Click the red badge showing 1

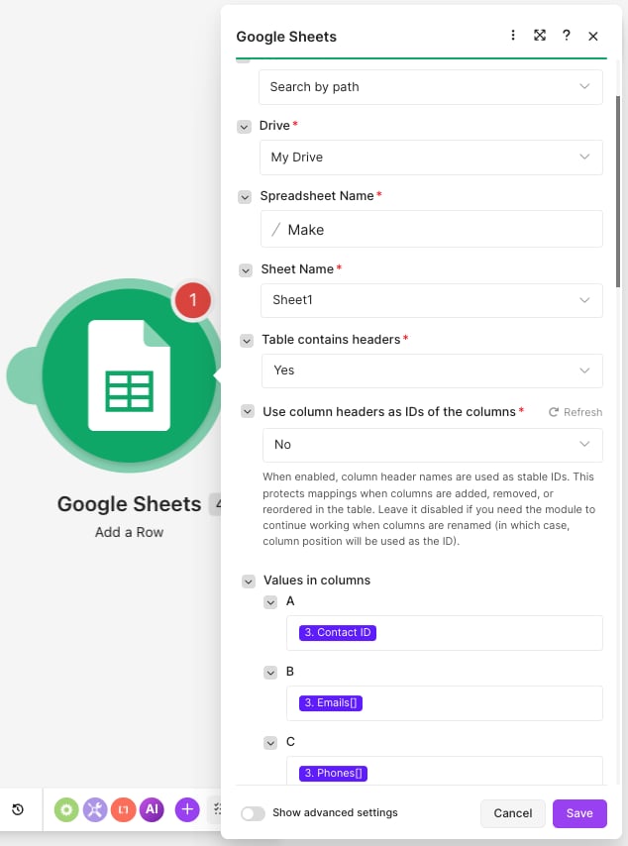pyautogui.click(x=192, y=300)
